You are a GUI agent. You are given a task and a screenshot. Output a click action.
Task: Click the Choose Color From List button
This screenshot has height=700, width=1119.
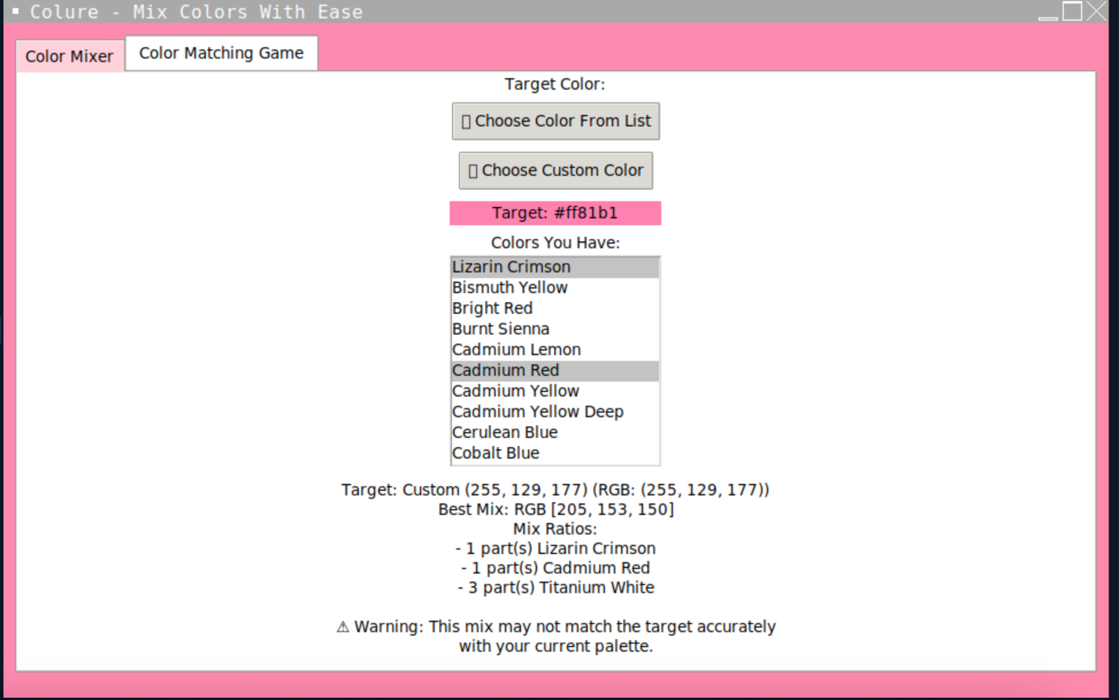coord(555,121)
